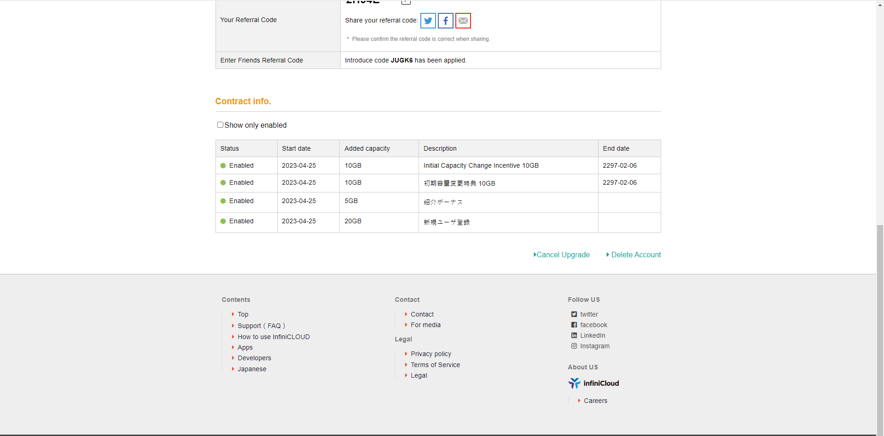Open How to use InfiniCLOUD
884x436 pixels.
(273, 337)
